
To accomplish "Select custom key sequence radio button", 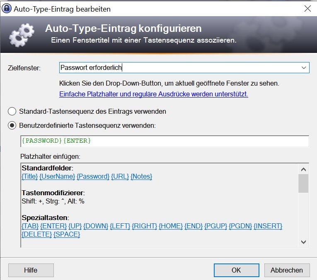I will point(12,125).
